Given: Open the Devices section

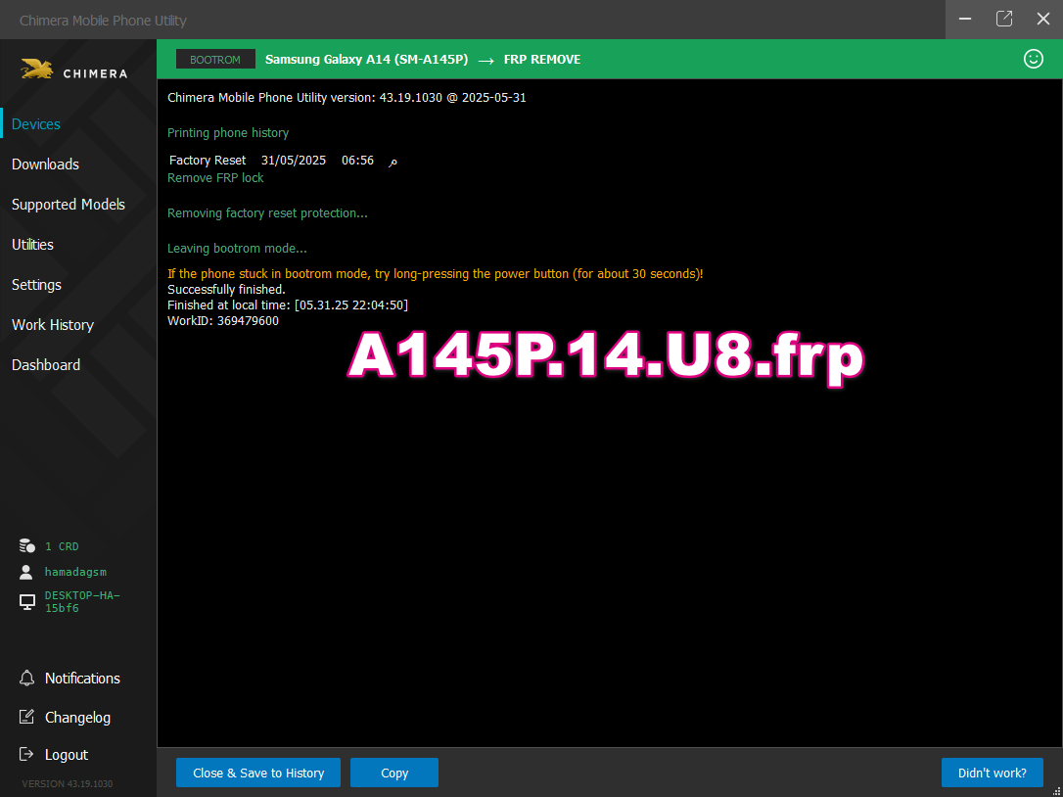Looking at the screenshot, I should pyautogui.click(x=36, y=124).
